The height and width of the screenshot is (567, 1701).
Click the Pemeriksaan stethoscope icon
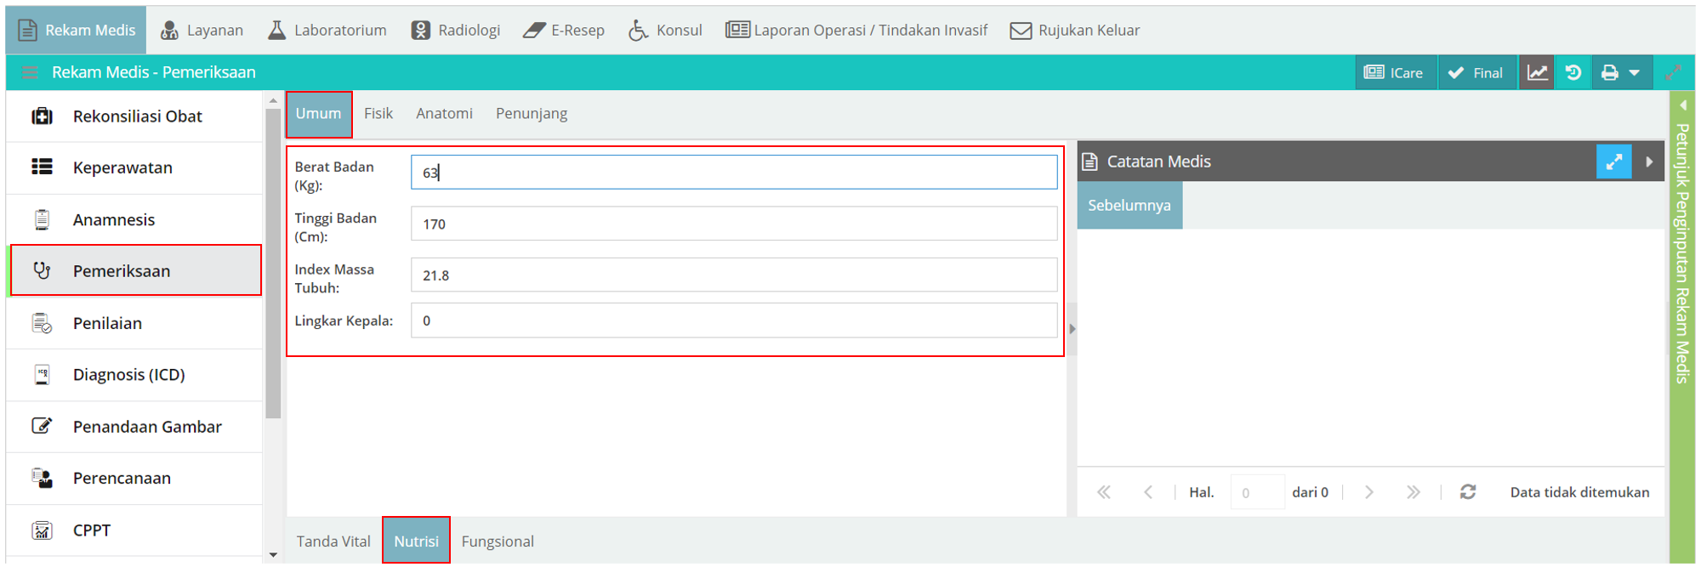[x=42, y=270]
